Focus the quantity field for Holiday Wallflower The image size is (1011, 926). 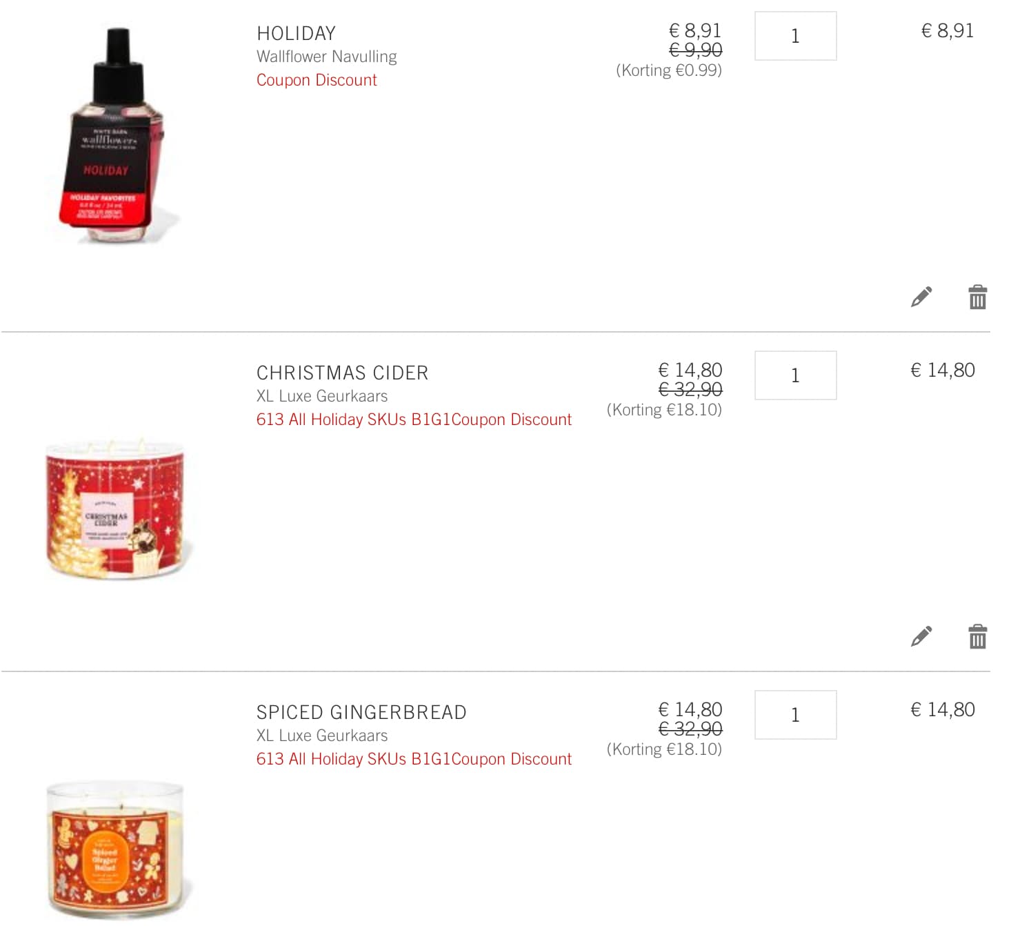(795, 36)
